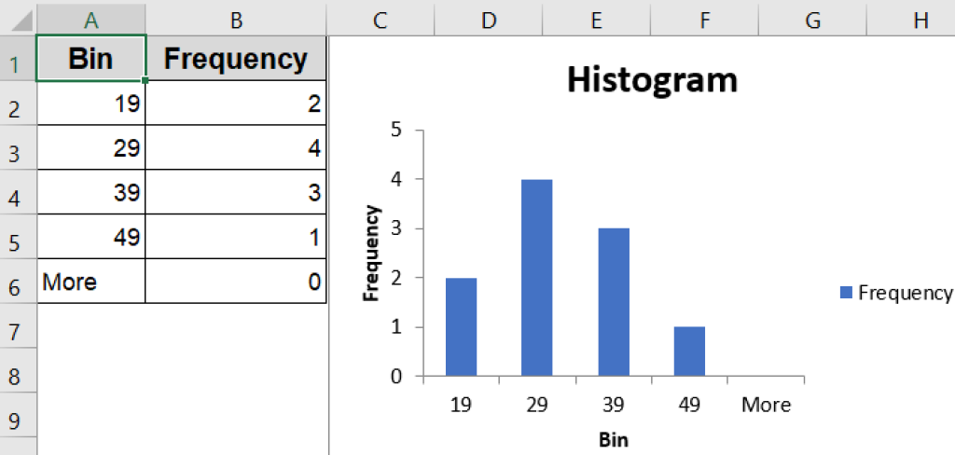Click the value axis label 1

click(396, 327)
